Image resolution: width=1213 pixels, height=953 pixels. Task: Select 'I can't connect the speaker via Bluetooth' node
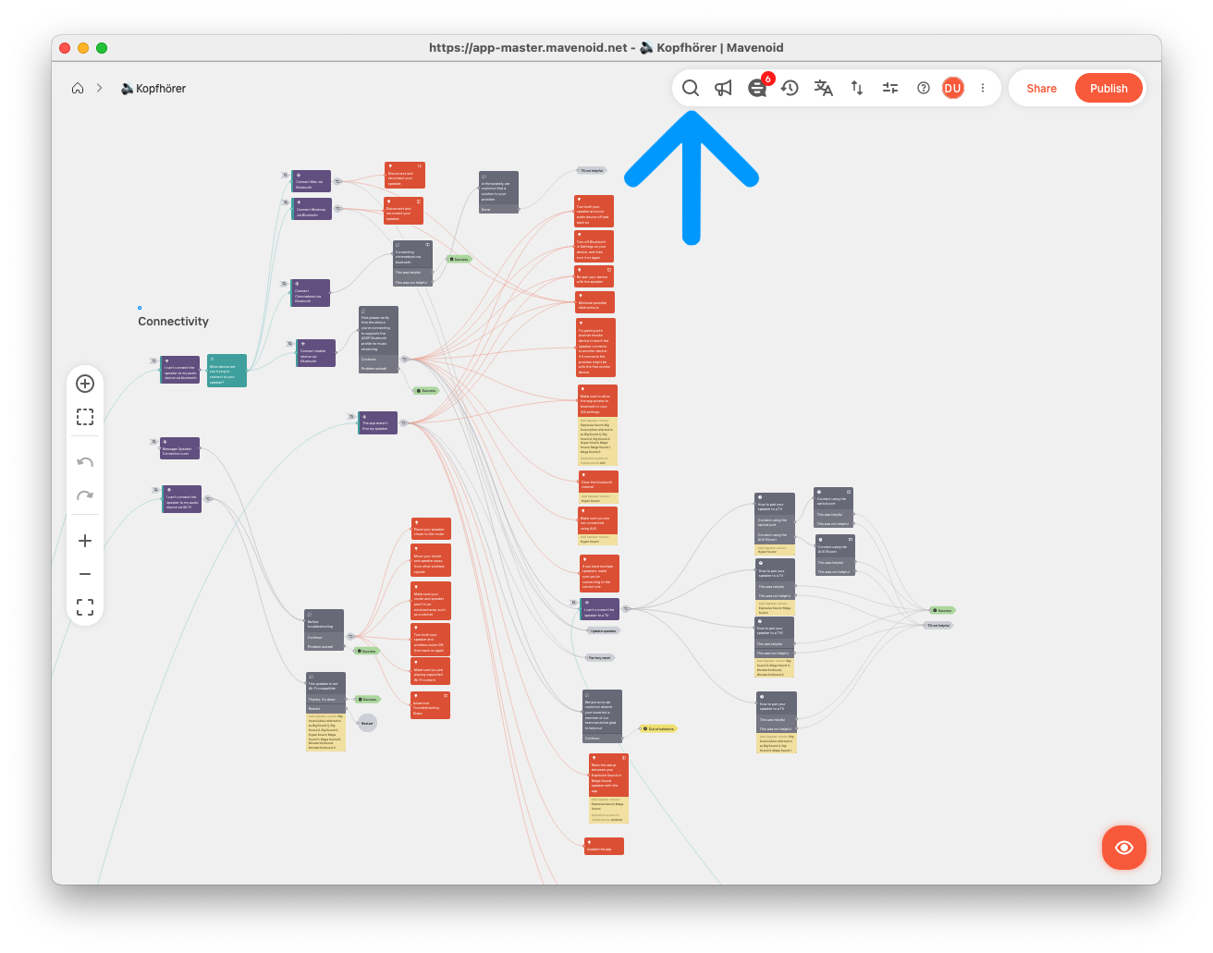[x=180, y=370]
